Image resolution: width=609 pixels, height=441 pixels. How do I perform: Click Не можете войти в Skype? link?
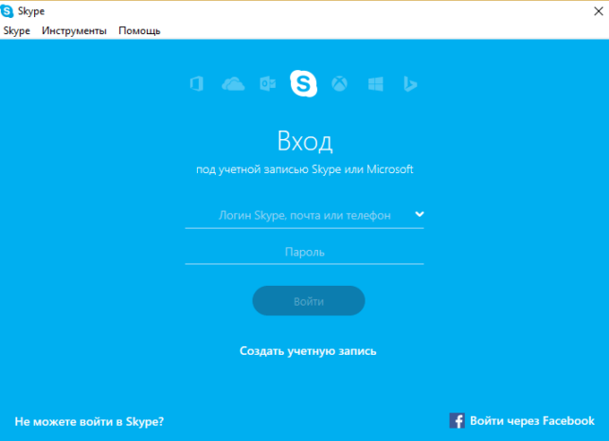(x=89, y=421)
